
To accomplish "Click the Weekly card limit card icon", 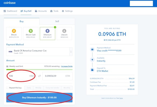I will tap(7, 66).
